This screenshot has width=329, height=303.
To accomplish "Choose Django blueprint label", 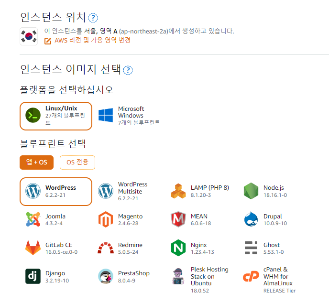I will (55, 273).
